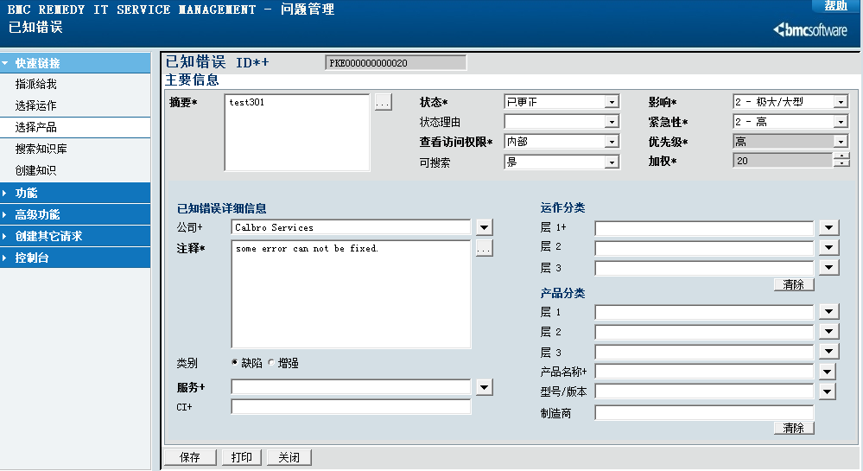Viewport: 863px width, 471px height.
Task: Select the 选择产品 quick link
Action: 35,127
